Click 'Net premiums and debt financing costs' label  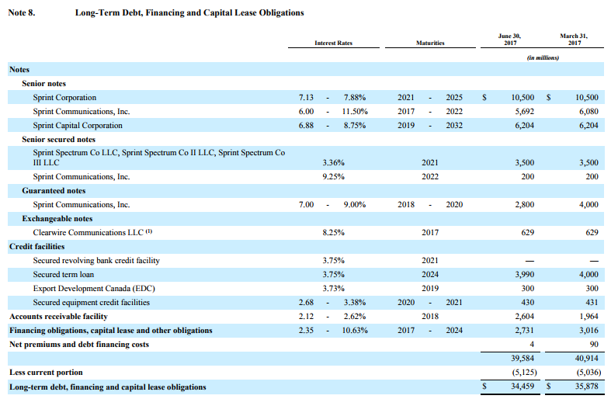(x=79, y=345)
